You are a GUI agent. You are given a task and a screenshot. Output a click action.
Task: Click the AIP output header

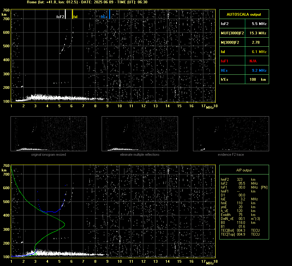pos(244,170)
